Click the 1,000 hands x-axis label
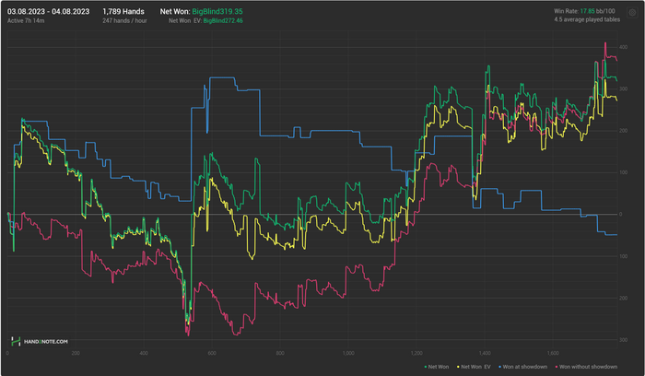This screenshot has width=645, height=376. click(348, 353)
